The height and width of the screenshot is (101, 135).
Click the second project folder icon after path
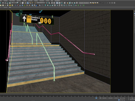coord(93,3)
